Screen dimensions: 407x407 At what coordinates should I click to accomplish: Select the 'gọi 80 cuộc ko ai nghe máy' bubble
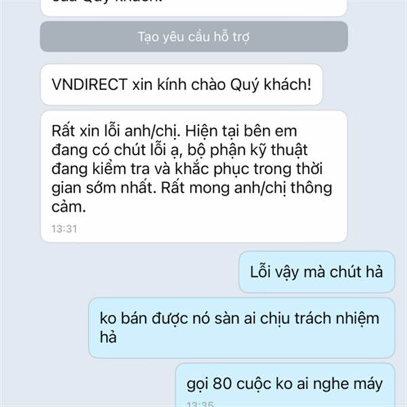285,385
